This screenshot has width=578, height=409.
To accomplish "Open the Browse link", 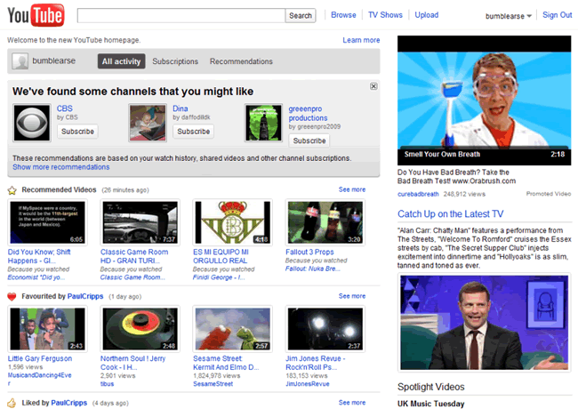I will (343, 15).
